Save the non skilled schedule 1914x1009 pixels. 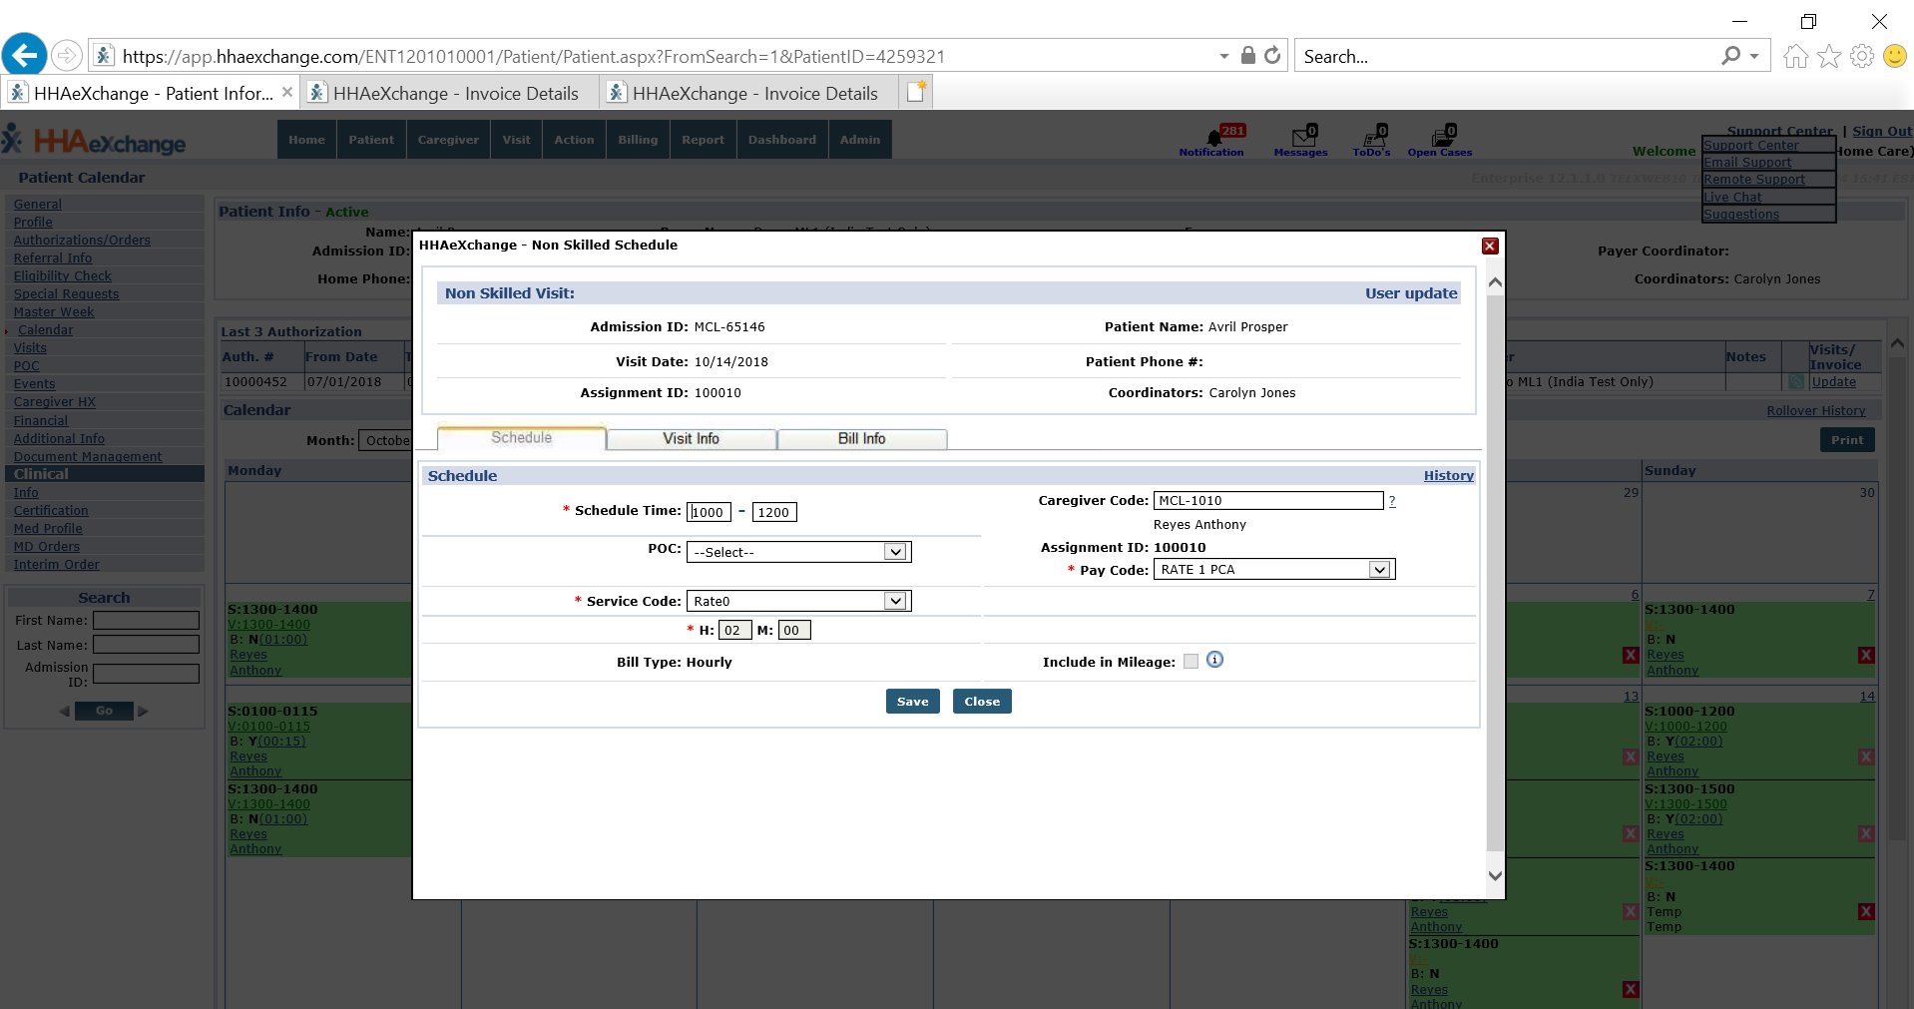pos(911,701)
